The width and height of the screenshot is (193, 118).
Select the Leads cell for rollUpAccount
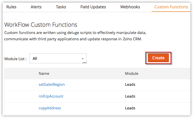130,96
